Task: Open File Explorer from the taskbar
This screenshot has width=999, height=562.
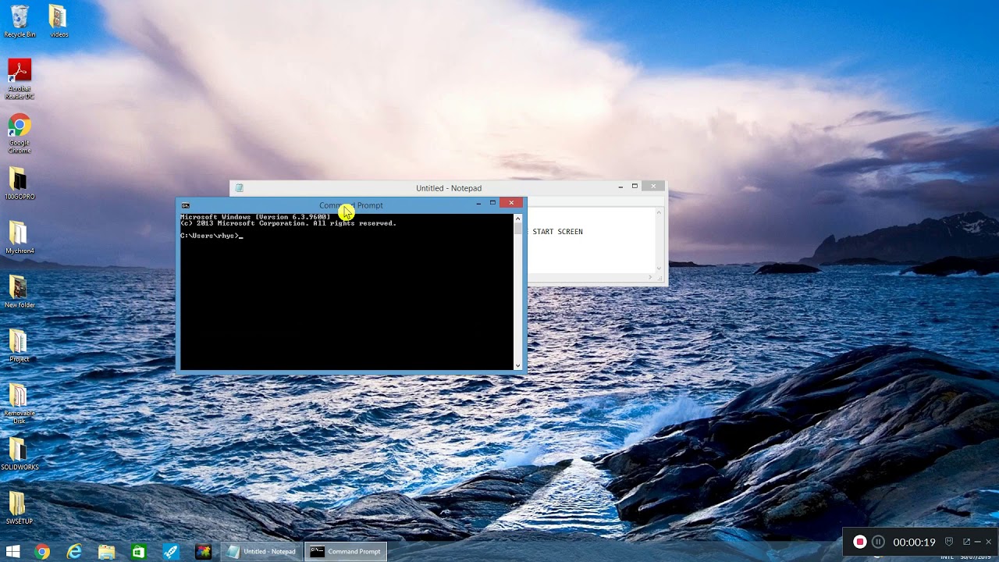Action: pyautogui.click(x=106, y=552)
